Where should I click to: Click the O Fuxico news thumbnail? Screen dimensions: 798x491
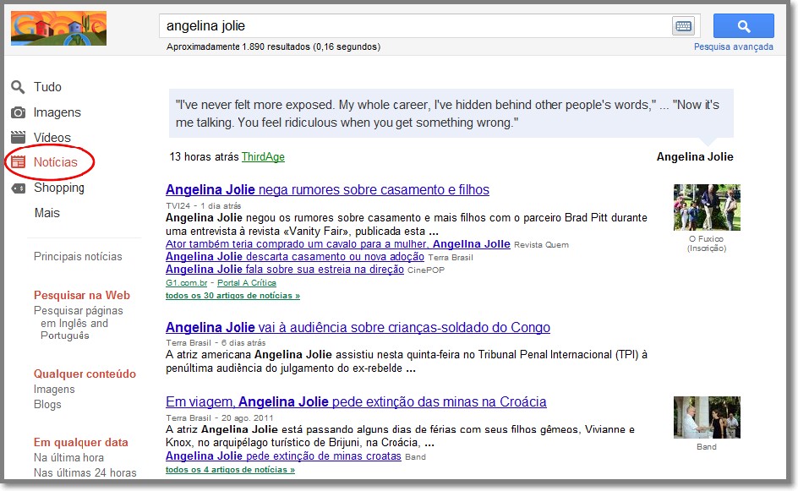tap(707, 208)
